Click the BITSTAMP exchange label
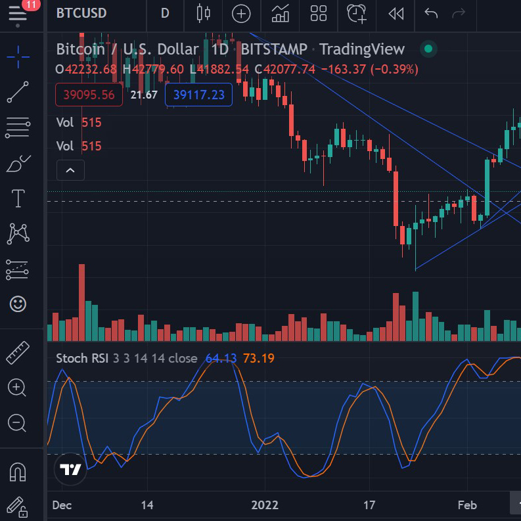The height and width of the screenshot is (521, 521). (x=274, y=49)
